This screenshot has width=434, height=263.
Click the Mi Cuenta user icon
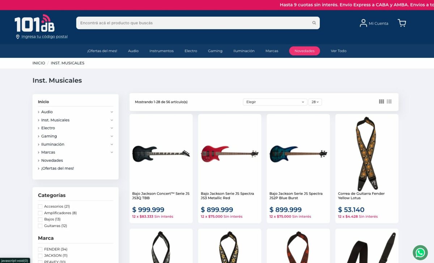pyautogui.click(x=363, y=23)
